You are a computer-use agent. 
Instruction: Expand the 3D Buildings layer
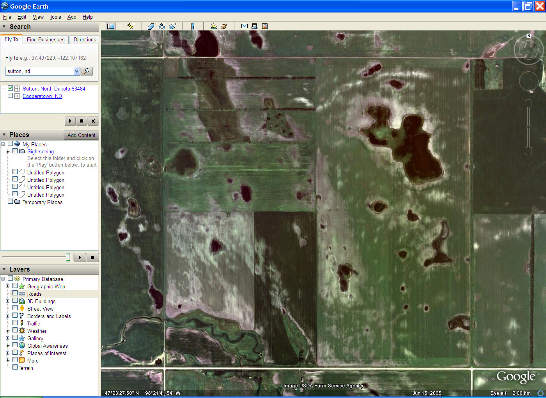(7, 301)
